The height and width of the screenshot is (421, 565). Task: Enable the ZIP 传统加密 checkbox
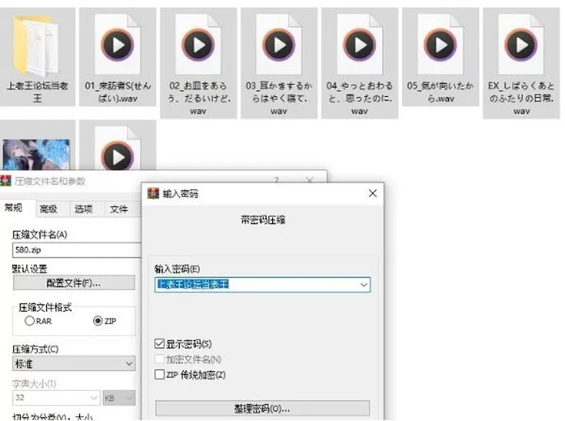pos(159,374)
